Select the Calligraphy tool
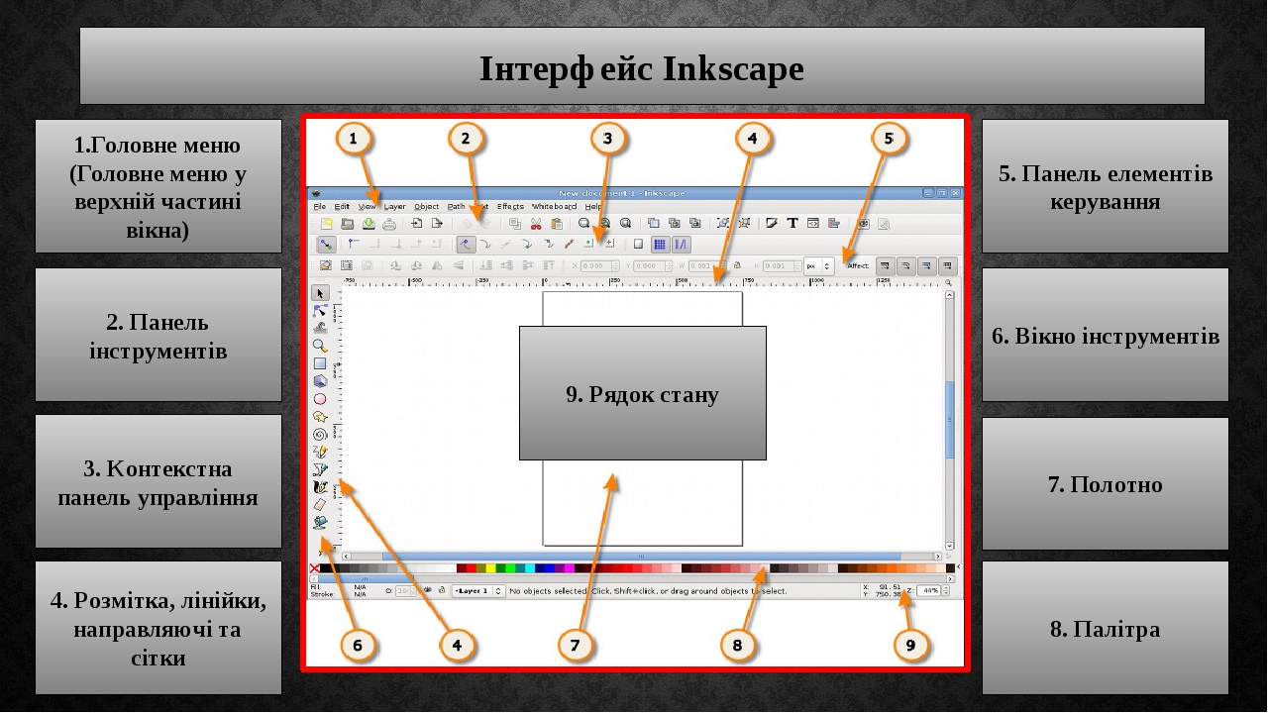Viewport: 1268px width, 713px height. pos(320,486)
